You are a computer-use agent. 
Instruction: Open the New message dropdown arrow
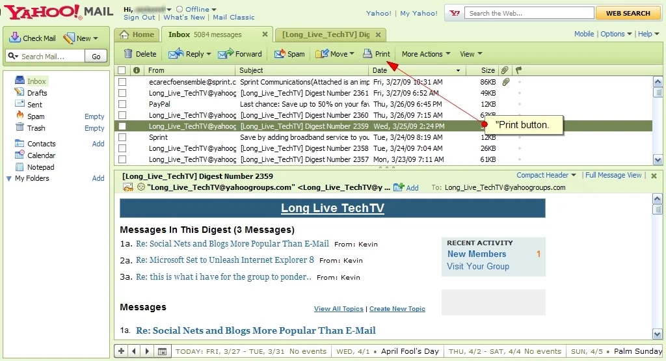pyautogui.click(x=96, y=38)
